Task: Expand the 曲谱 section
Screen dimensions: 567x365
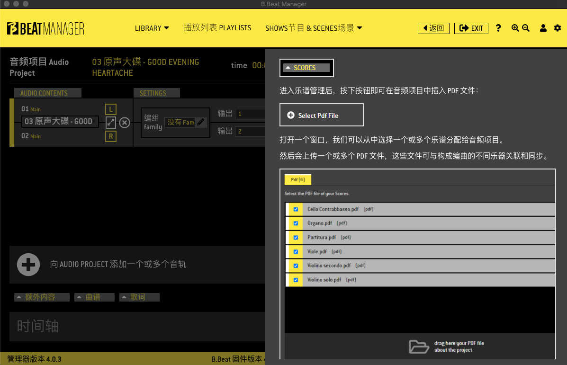Action: pyautogui.click(x=94, y=297)
